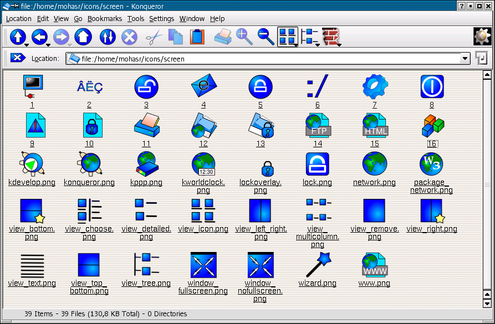Open the location history dropdown arrow
Image resolution: width=495 pixels, height=324 pixels.
pyautogui.click(x=465, y=59)
